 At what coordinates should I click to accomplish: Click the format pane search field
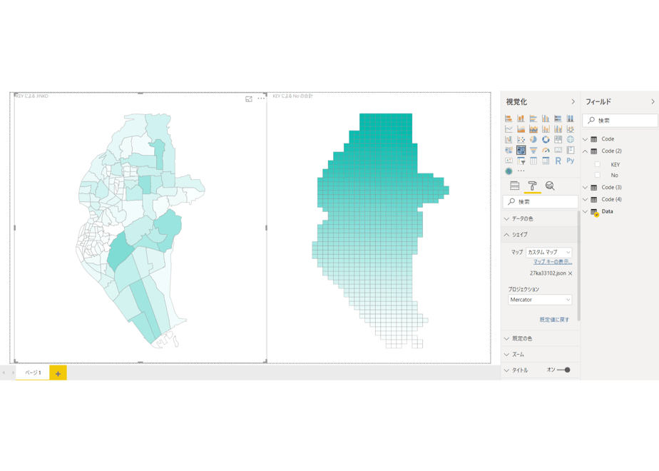coord(540,202)
